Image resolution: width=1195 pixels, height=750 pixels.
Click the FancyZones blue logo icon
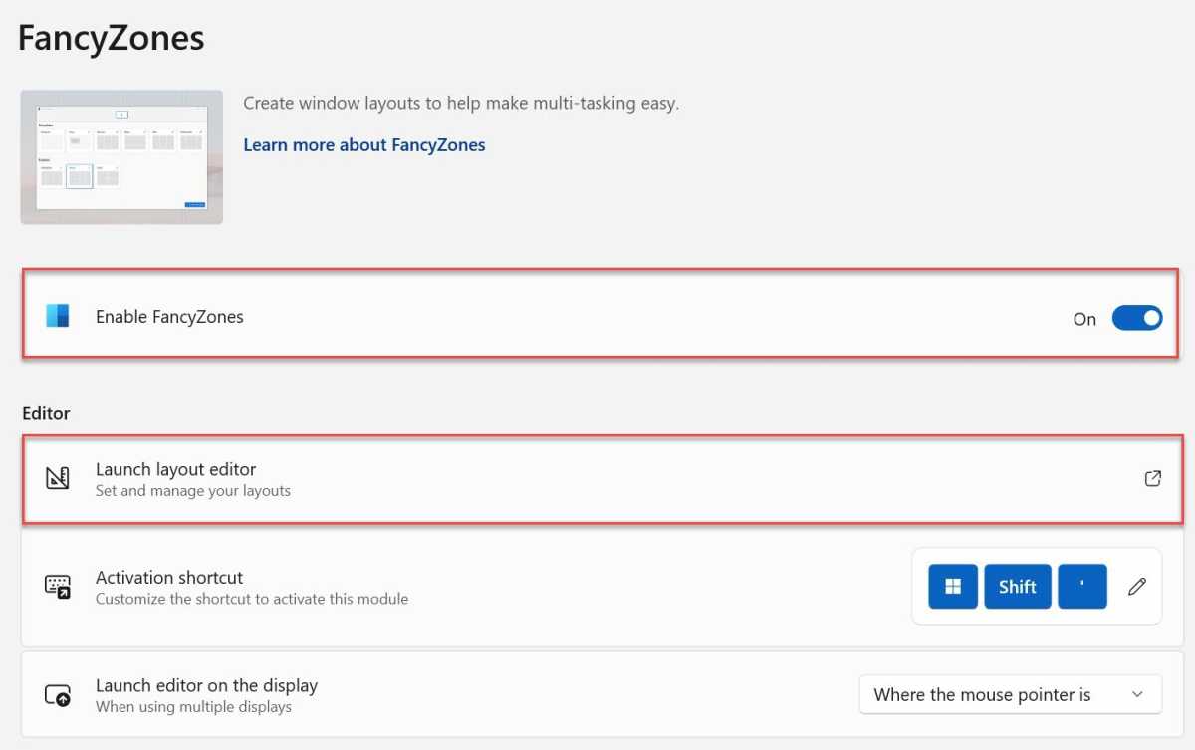[58, 316]
